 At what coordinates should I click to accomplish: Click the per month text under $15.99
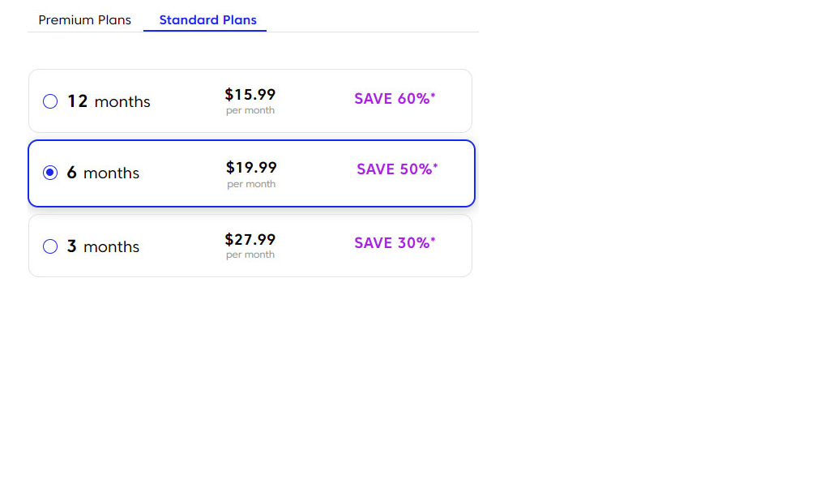click(250, 110)
